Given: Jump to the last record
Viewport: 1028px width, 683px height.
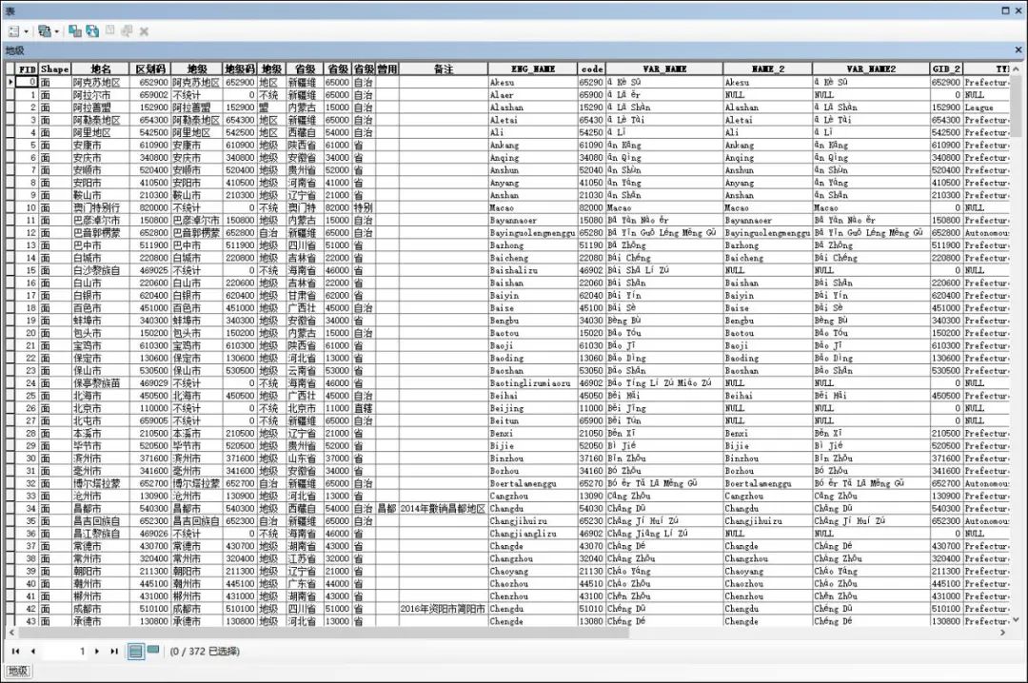Looking at the screenshot, I should click(x=114, y=651).
